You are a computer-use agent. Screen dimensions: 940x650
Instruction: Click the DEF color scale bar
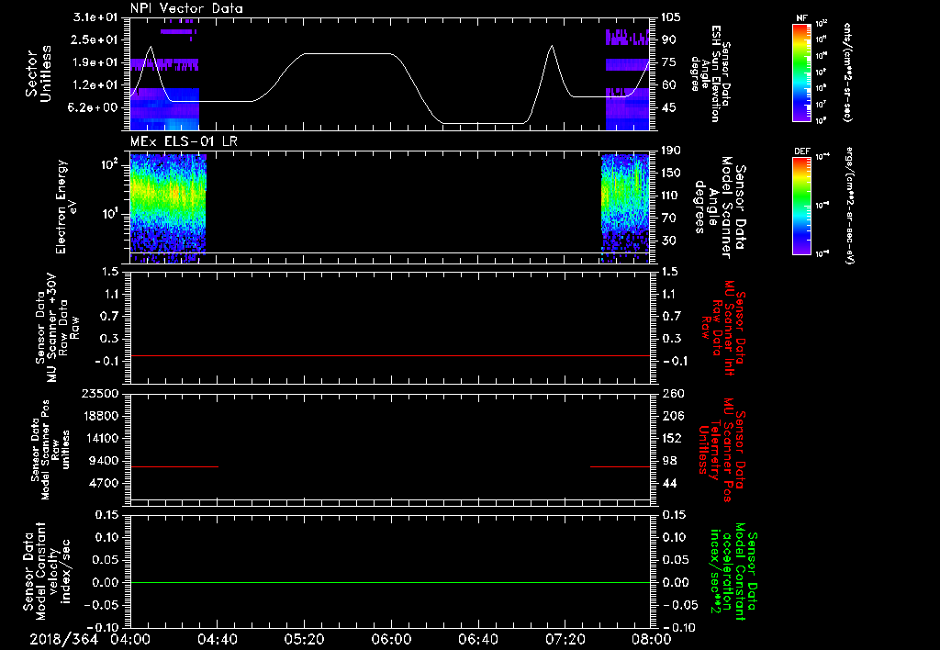tap(802, 205)
